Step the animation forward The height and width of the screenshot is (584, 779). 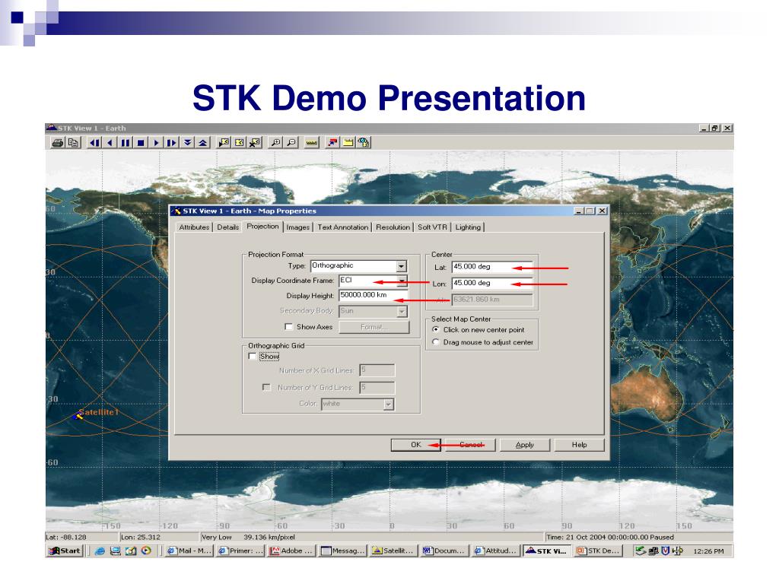coord(171,143)
